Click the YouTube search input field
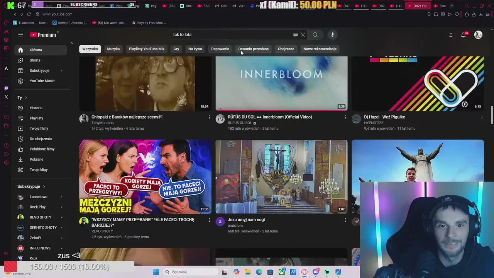Image resolution: width=494 pixels, height=278 pixels. (232, 35)
